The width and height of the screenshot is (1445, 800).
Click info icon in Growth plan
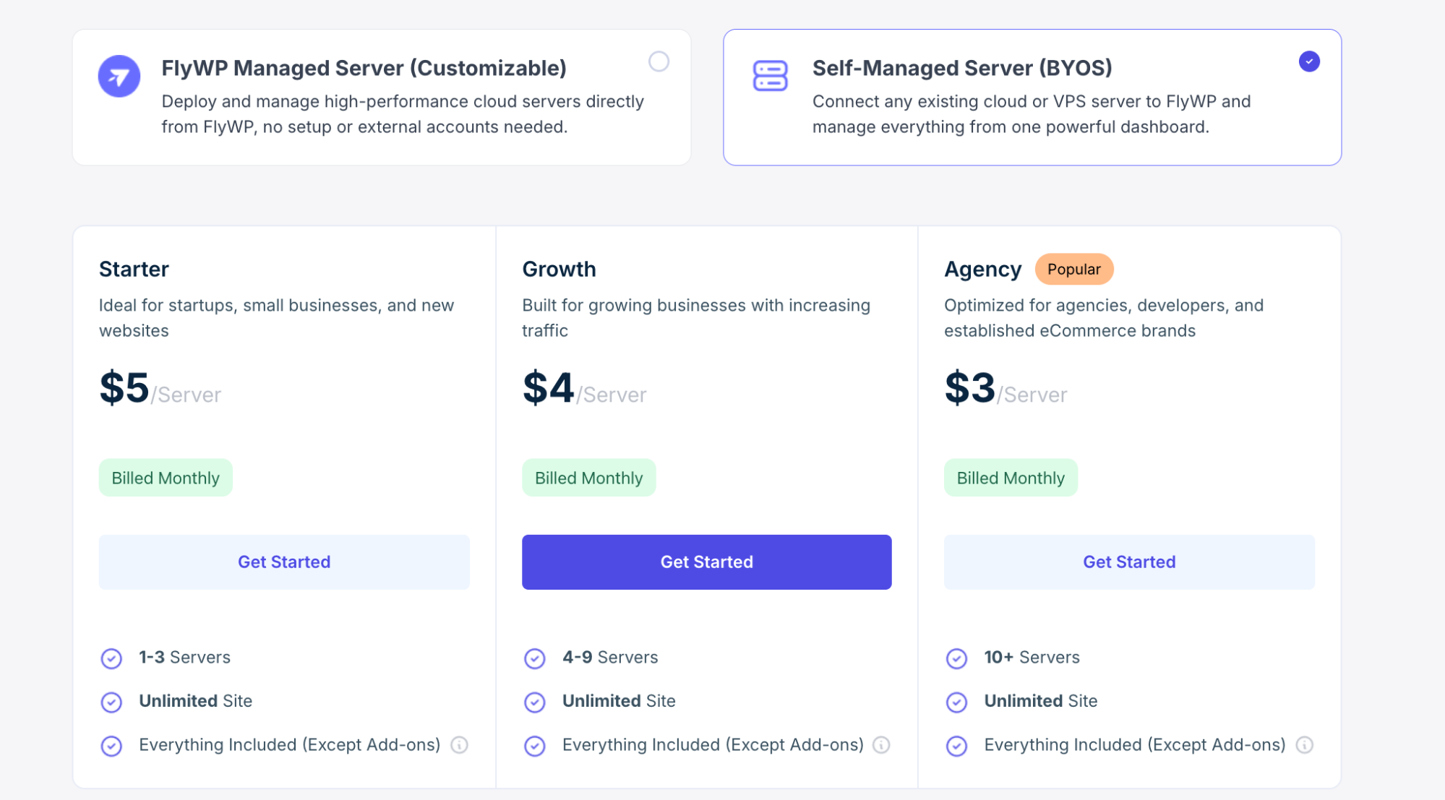[881, 744]
